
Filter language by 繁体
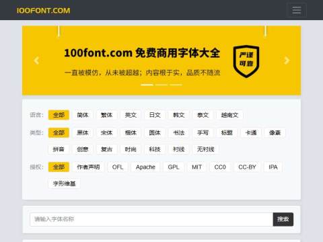click(x=106, y=115)
